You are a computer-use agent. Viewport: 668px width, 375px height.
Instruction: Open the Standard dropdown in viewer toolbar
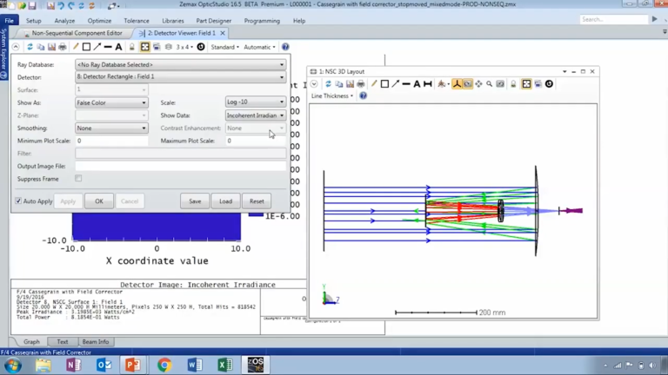click(x=225, y=47)
